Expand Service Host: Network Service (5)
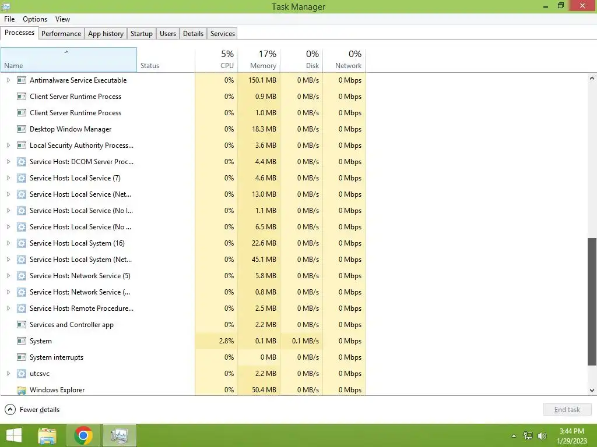597x447 pixels. click(8, 276)
